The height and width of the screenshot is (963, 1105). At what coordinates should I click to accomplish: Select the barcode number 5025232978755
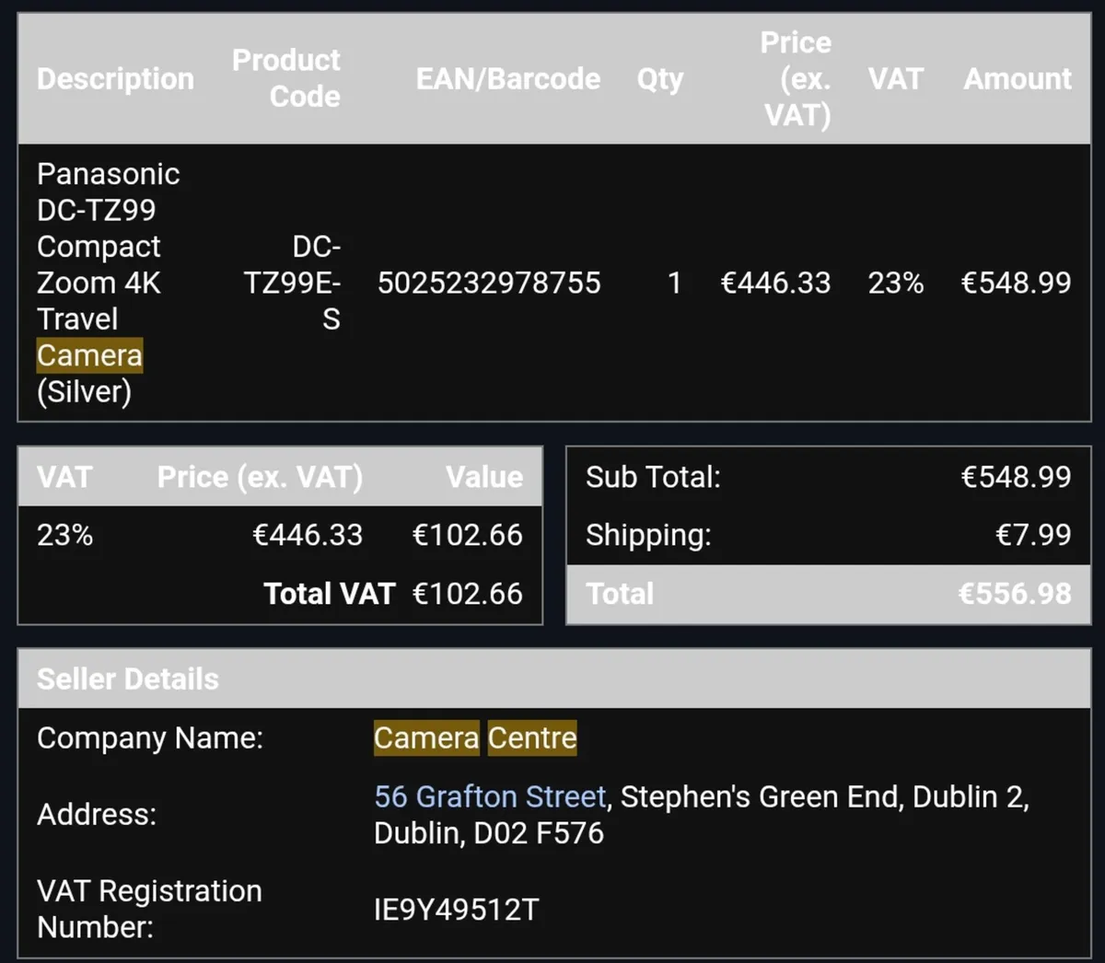coord(488,283)
